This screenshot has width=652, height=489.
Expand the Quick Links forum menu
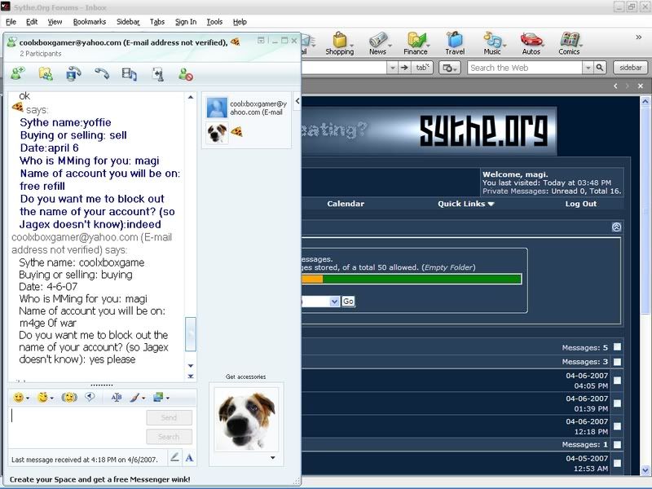click(465, 204)
